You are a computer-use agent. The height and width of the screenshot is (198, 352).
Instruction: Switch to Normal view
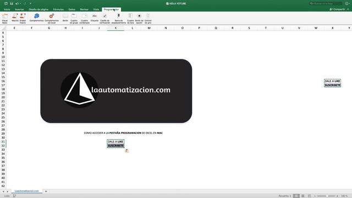coord(296,196)
